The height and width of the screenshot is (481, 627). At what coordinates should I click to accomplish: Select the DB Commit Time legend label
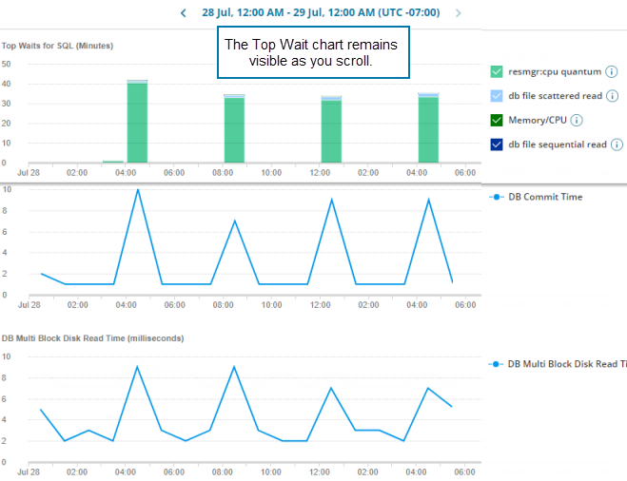pyautogui.click(x=545, y=197)
